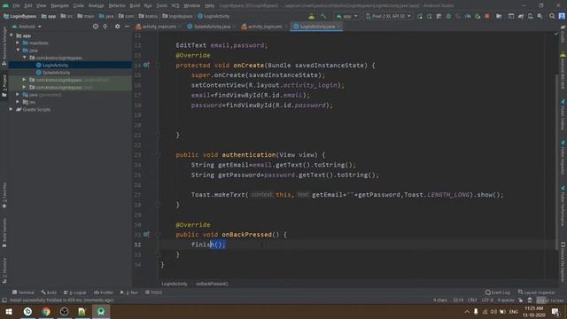Viewport: 567px width, 319px height.
Task: Click the read-only lock icon in status bar
Action: pyautogui.click(x=520, y=300)
